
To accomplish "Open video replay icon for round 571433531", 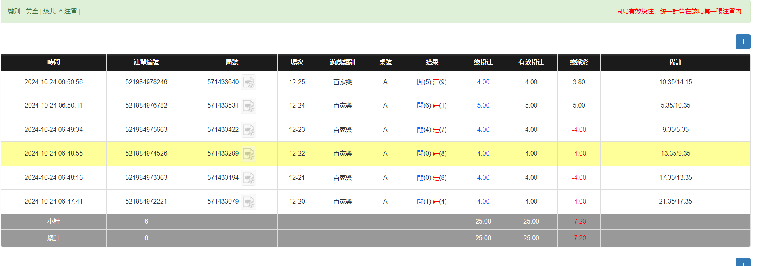I will pos(248,106).
